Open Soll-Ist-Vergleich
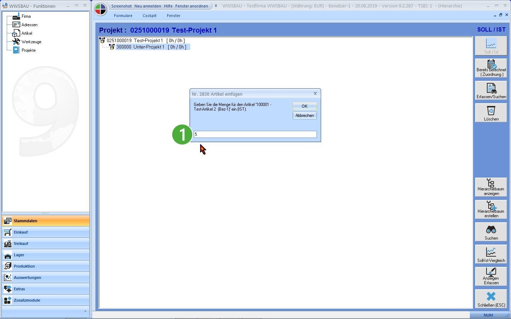 (491, 254)
